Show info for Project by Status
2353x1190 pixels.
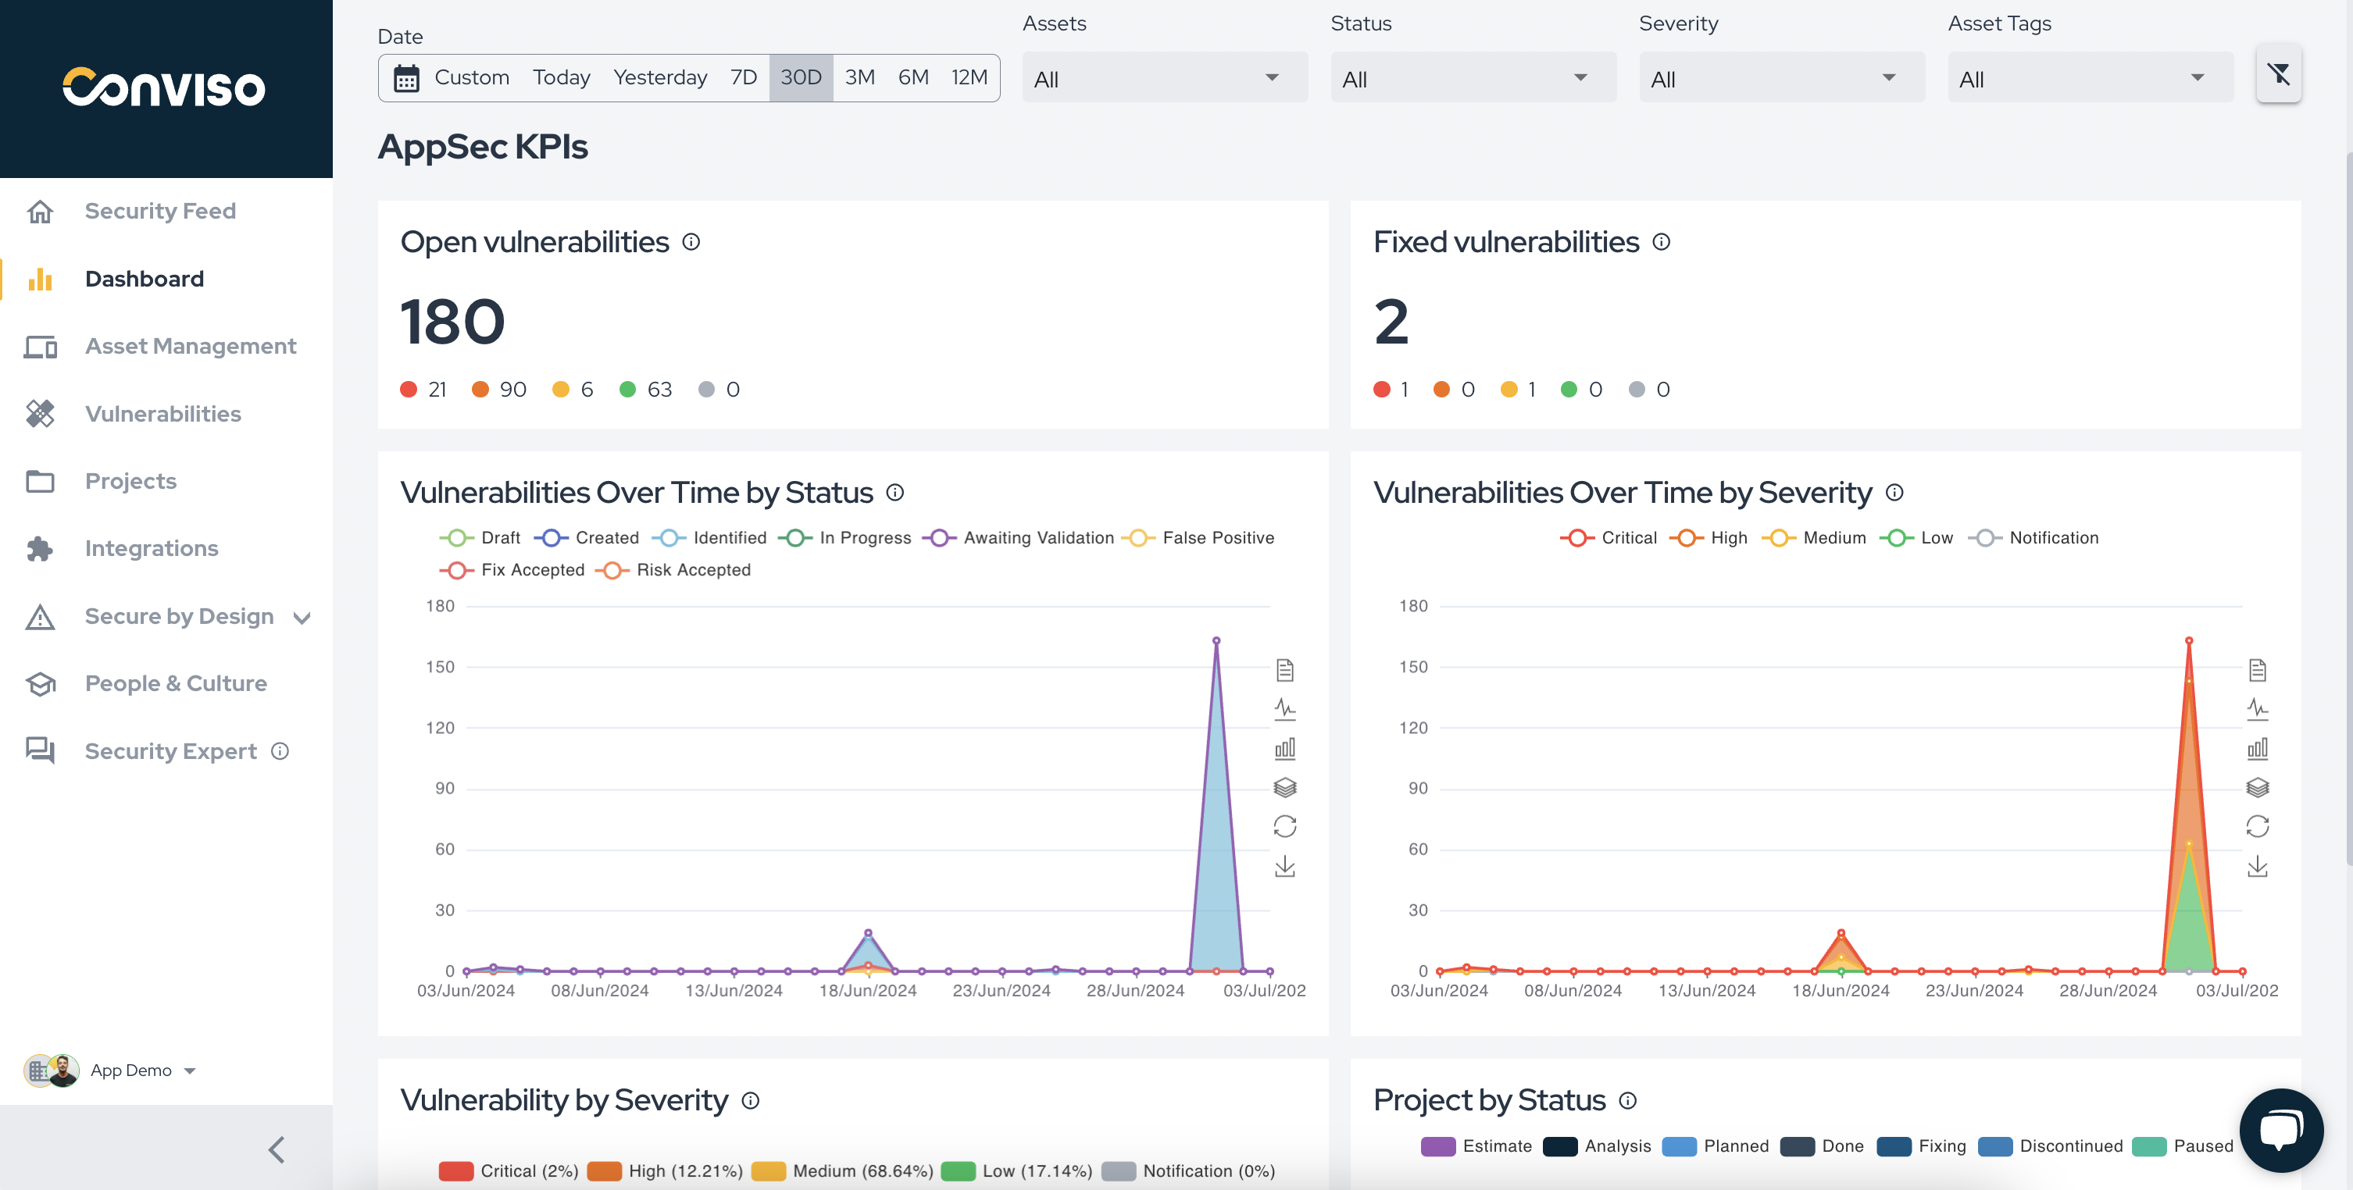[x=1628, y=1100]
